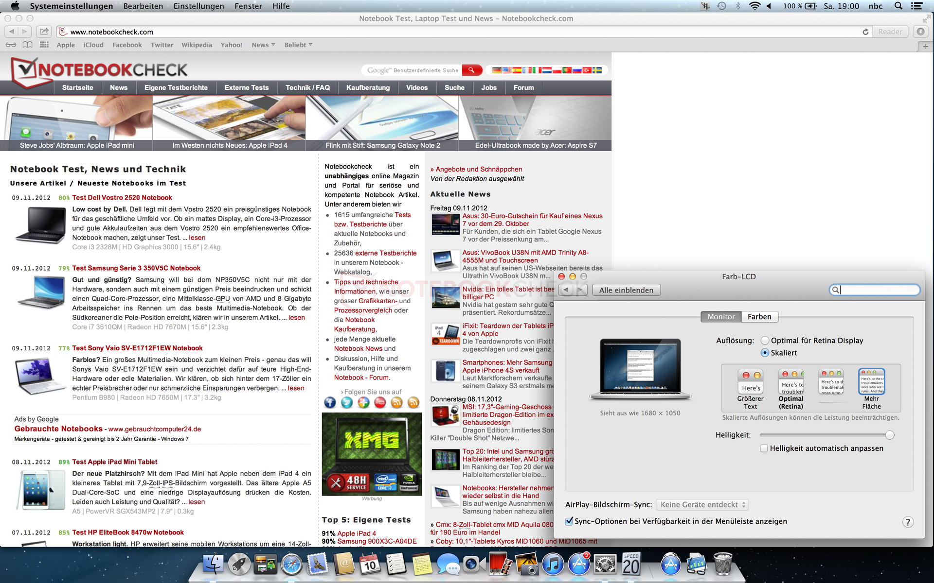
Task: Switch to Monitor tab
Action: click(x=721, y=317)
